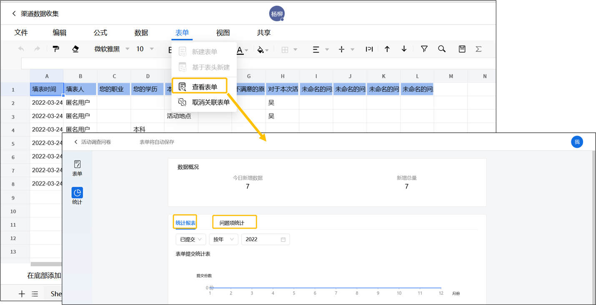Screen dimensions: 596x305
Task: Click the search magnifier icon
Action: coord(442,49)
